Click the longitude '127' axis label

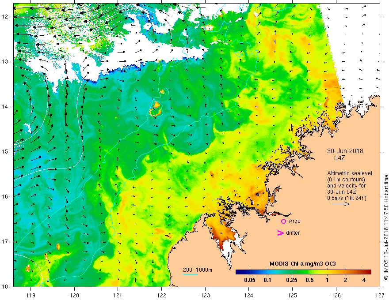click(x=380, y=295)
